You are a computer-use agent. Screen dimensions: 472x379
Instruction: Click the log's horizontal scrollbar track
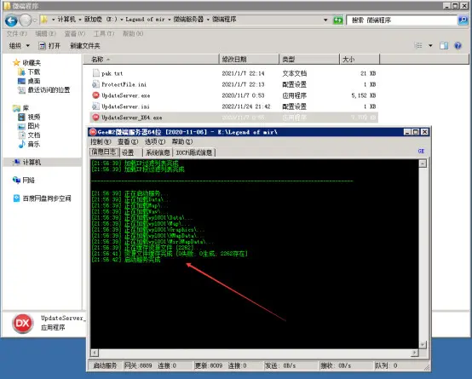255,353
